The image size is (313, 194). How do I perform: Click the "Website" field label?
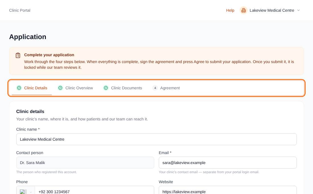[166, 182]
